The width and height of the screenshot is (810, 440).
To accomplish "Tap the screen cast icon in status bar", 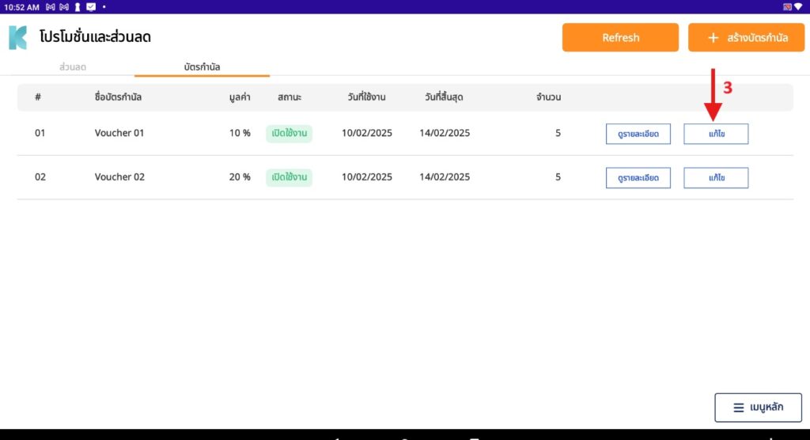I will pyautogui.click(x=787, y=7).
